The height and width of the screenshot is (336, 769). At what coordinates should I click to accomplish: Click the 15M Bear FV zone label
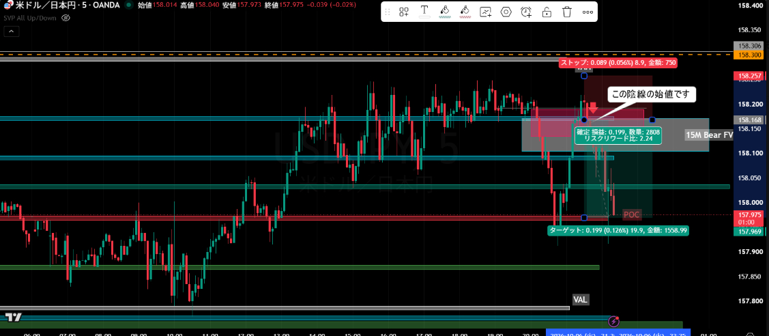(x=709, y=135)
